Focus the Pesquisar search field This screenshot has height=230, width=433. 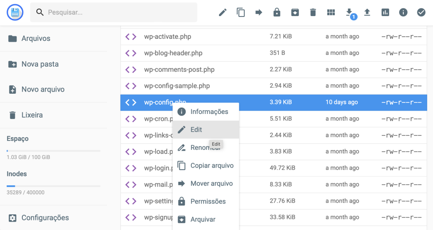(x=113, y=12)
